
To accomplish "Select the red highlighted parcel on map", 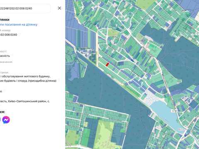I will pyautogui.click(x=107, y=64).
